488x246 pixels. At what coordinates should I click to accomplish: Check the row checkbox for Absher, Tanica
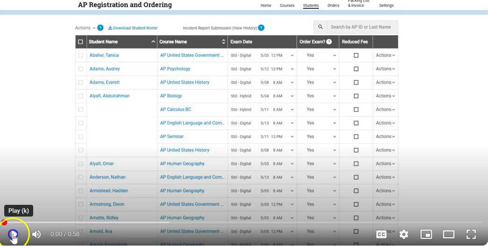coord(80,56)
